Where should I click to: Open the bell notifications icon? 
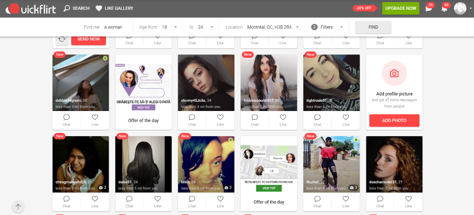444,9
